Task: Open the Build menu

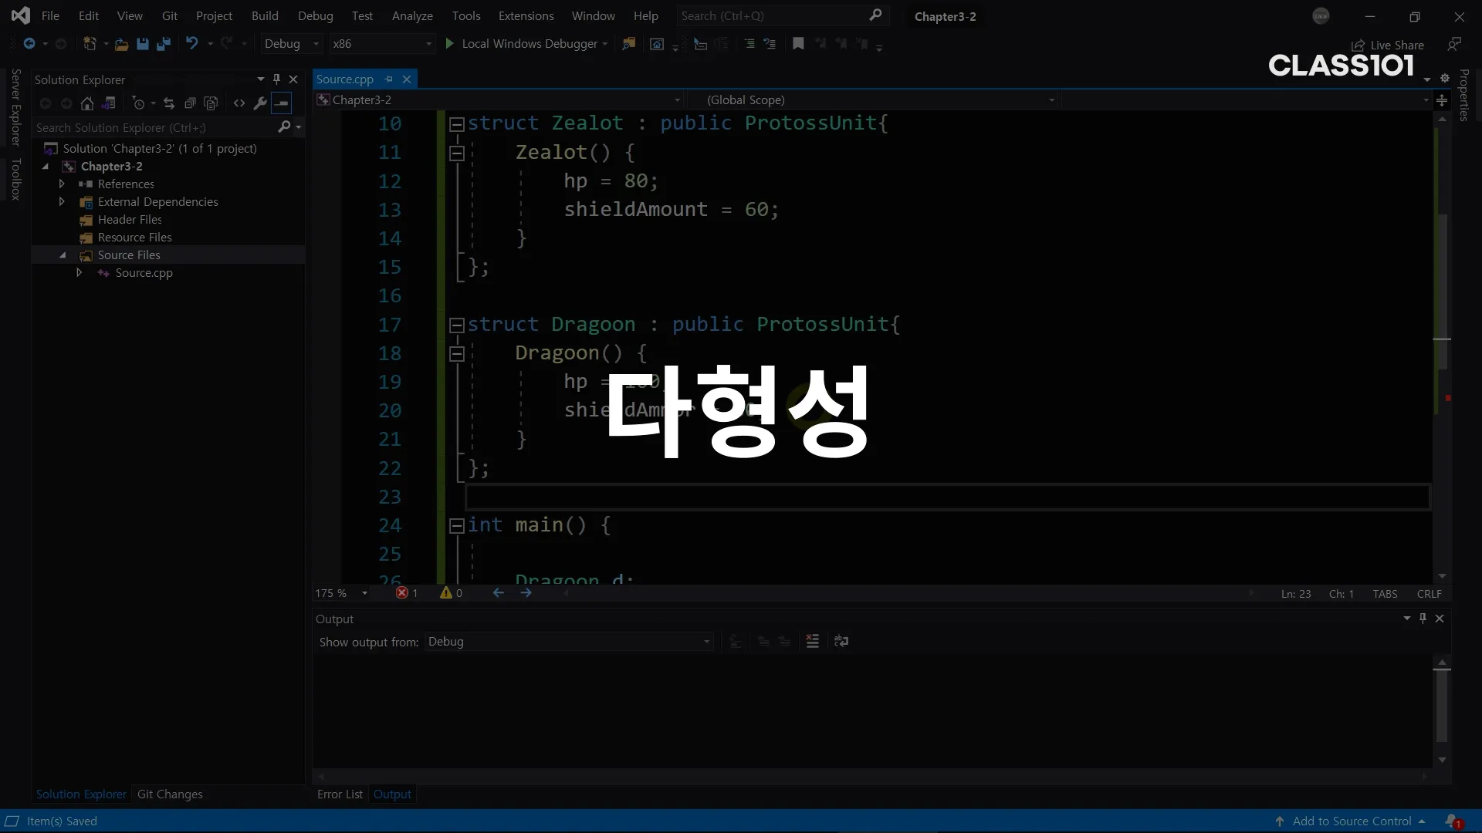Action: pos(265,16)
